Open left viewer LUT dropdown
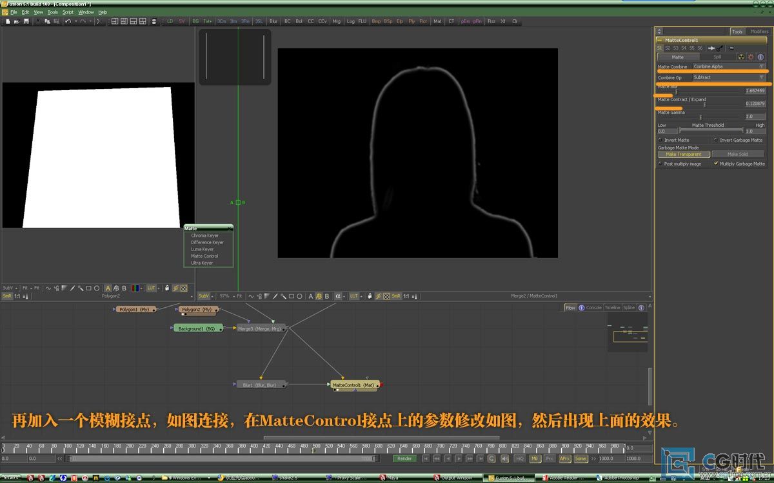The height and width of the screenshot is (483, 774). (x=152, y=288)
